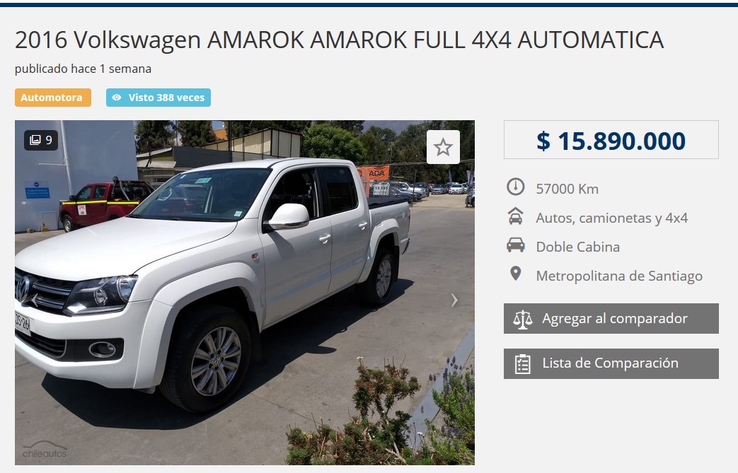Click the scales icon in the comparador button
The width and height of the screenshot is (738, 473).
[522, 320]
